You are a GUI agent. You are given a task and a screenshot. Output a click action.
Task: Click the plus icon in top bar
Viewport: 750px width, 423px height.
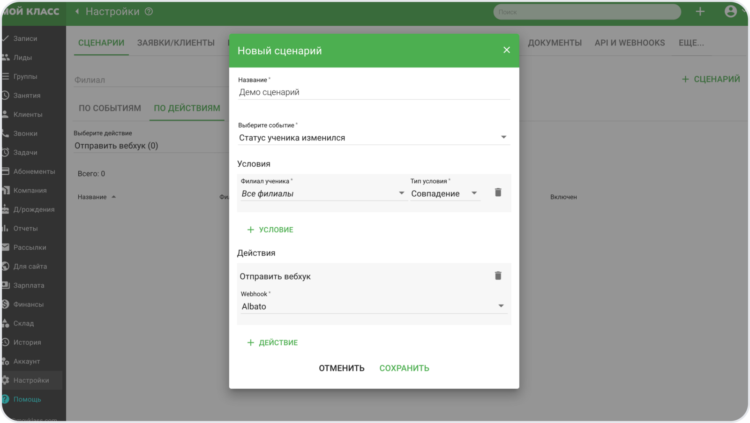pyautogui.click(x=700, y=12)
